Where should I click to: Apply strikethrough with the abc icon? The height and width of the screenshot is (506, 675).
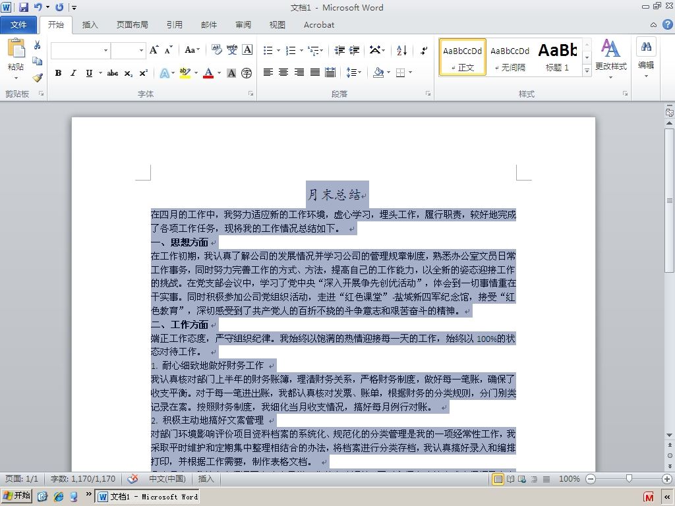point(113,73)
